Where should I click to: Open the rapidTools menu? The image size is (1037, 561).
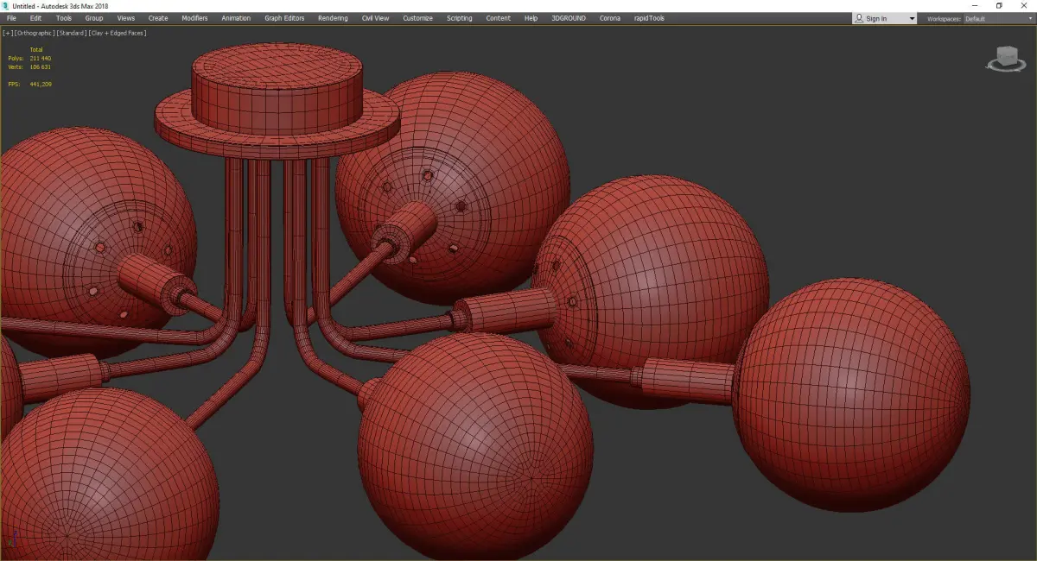[x=650, y=18]
